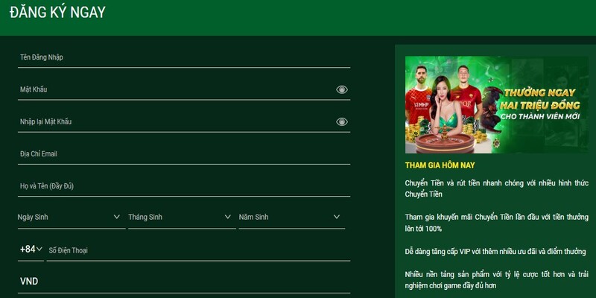This screenshot has height=298, width=596.
Task: Select the VND currency field
Action: click(x=179, y=282)
